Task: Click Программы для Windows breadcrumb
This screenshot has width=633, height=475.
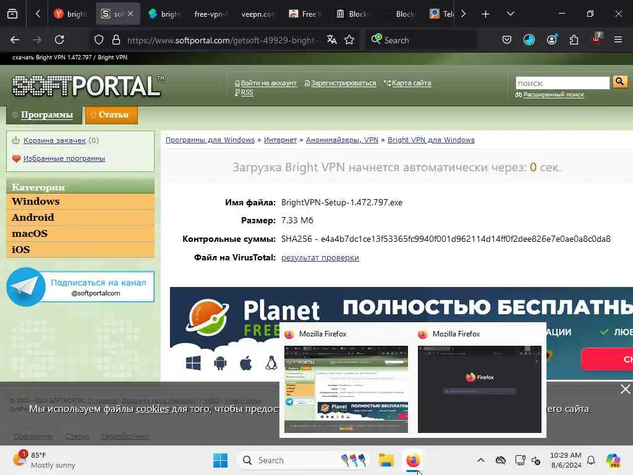Action: click(x=210, y=140)
